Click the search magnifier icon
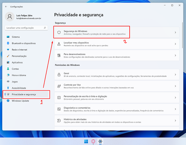Image resolution: width=186 pixels, height=145 pixels. [45, 28]
